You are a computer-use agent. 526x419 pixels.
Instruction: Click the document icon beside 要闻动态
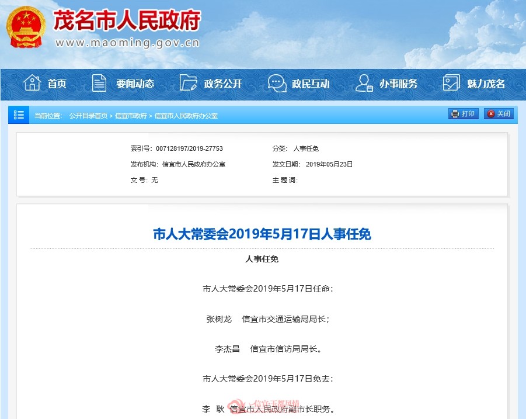[99, 82]
